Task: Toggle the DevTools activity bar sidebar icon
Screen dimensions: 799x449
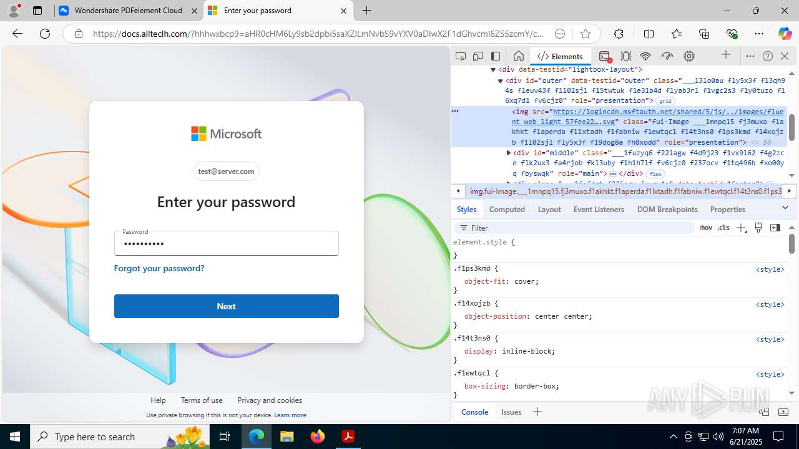Action: tap(496, 56)
